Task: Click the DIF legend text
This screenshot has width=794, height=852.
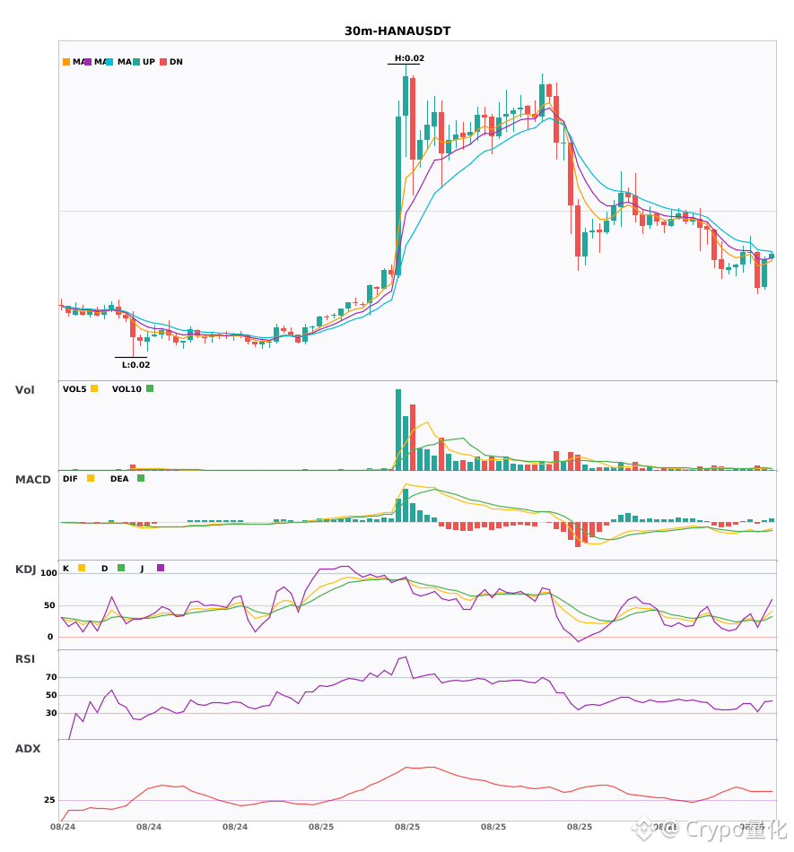Action: click(x=70, y=479)
